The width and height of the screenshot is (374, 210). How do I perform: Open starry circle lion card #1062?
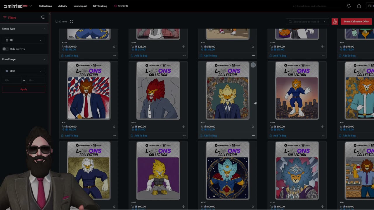click(228, 171)
